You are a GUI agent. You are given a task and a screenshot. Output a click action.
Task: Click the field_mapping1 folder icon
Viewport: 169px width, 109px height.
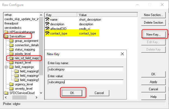[x=16, y=80]
